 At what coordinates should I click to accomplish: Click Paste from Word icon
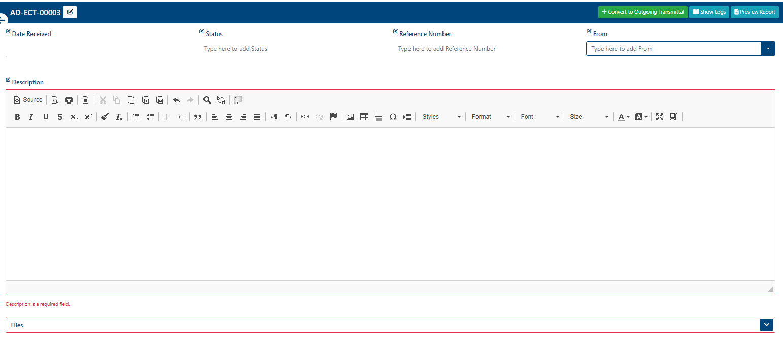coord(159,100)
